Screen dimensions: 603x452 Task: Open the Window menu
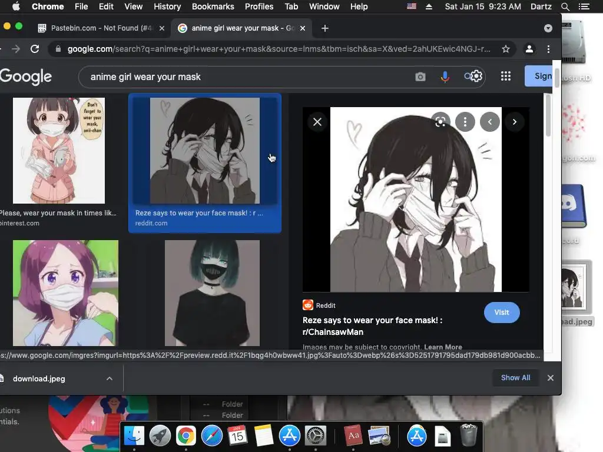(324, 6)
